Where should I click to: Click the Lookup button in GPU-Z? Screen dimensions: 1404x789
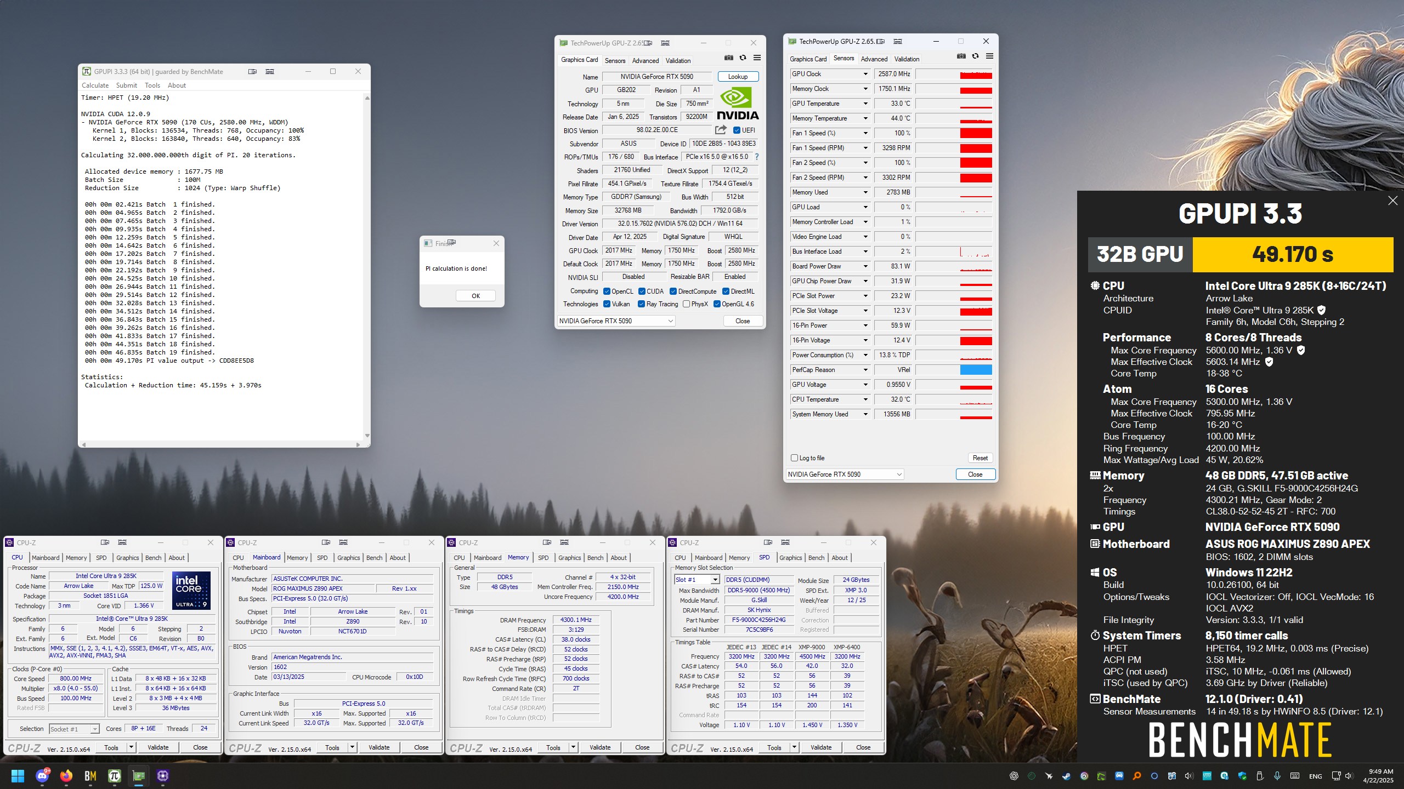tap(738, 77)
